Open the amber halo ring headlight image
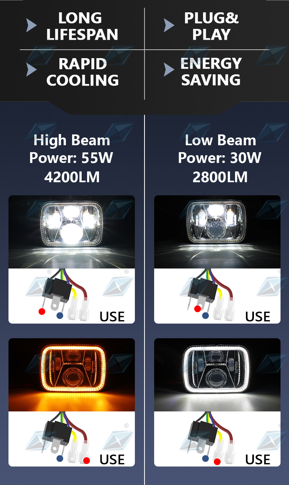 click(x=72, y=375)
